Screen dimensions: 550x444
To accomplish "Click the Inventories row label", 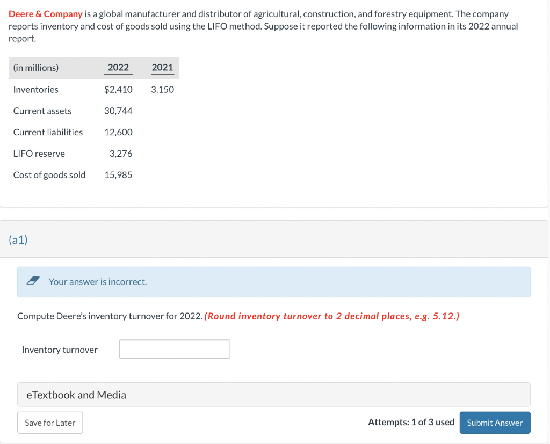I will pyautogui.click(x=36, y=90).
